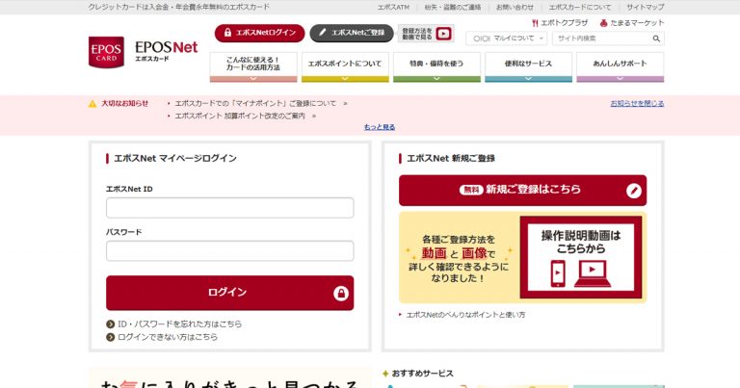This screenshot has width=740, height=388.
Task: Open 紛失・盗難のご連絡 top link
Action: click(453, 7)
